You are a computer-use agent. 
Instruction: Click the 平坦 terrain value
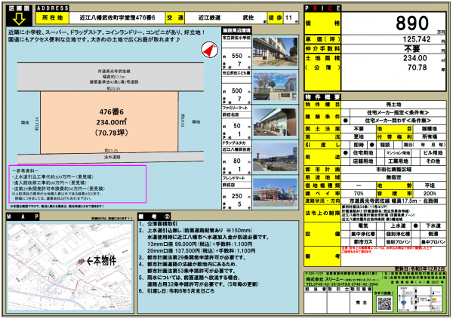click(x=430, y=186)
